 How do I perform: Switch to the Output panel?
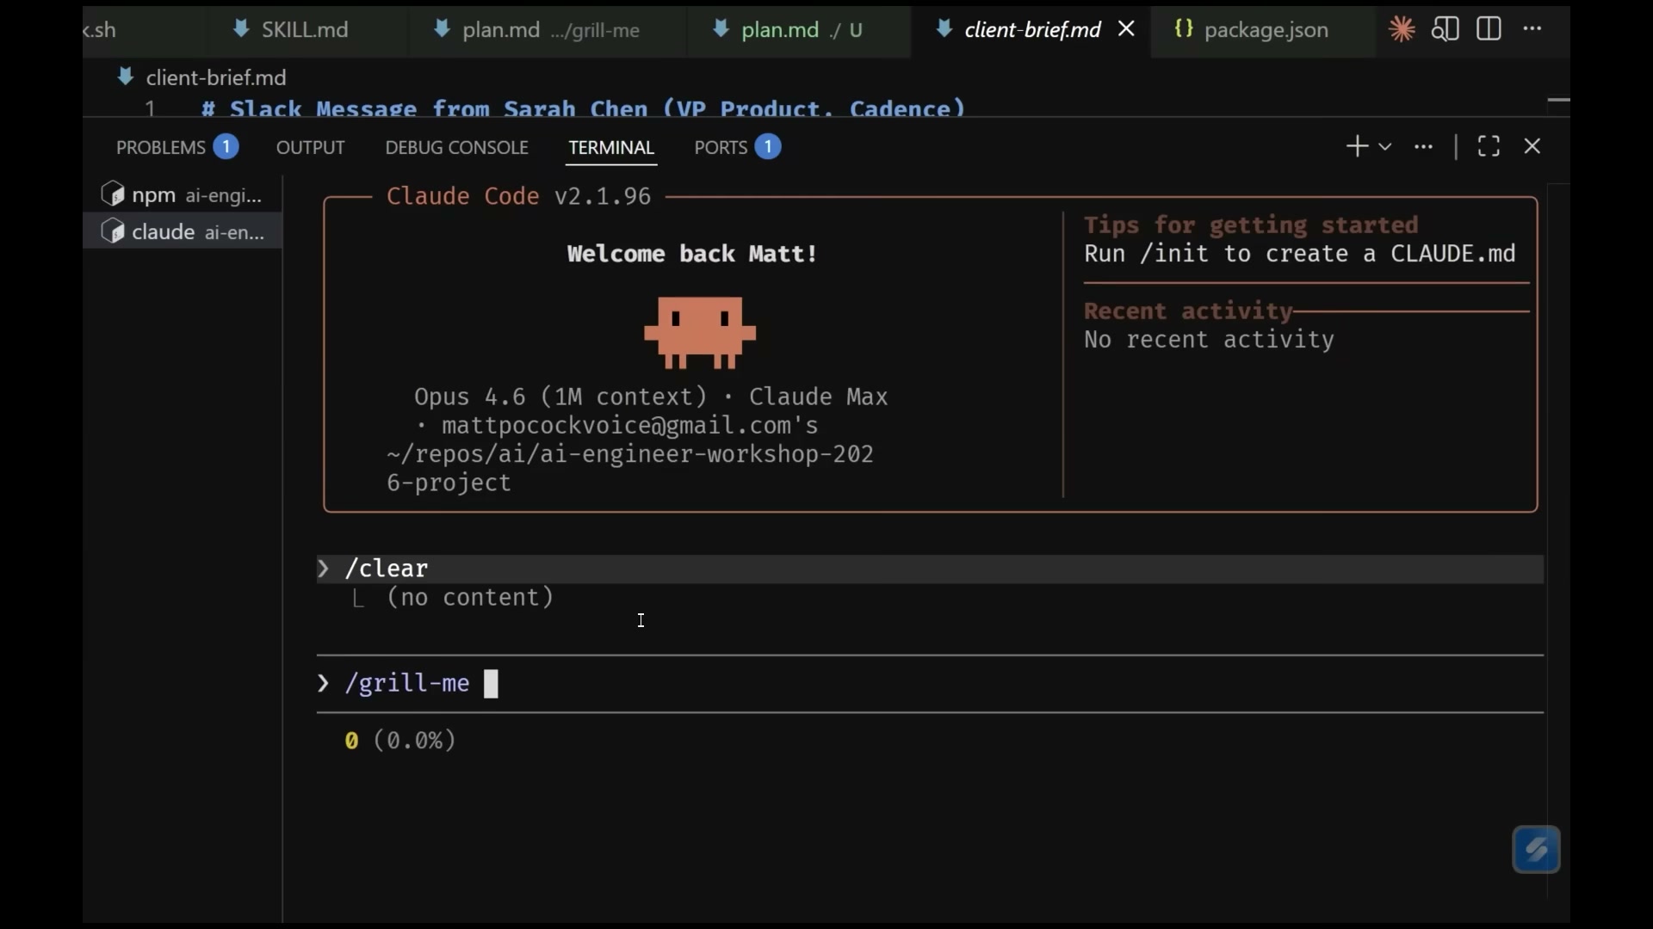(x=311, y=147)
